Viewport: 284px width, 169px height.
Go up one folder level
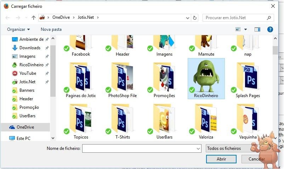pyautogui.click(x=34, y=18)
